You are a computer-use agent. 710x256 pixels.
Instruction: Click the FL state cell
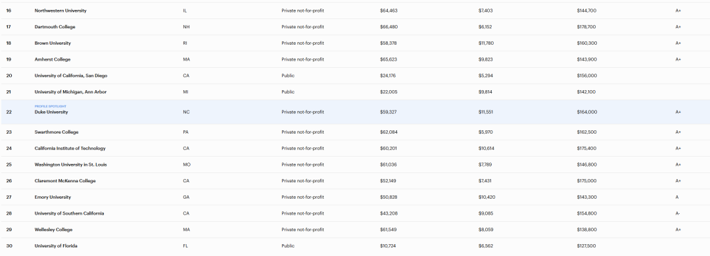pos(185,246)
